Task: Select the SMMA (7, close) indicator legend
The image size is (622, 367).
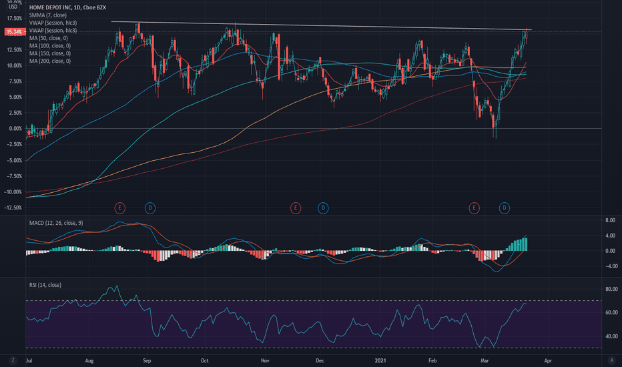Action: (x=48, y=15)
